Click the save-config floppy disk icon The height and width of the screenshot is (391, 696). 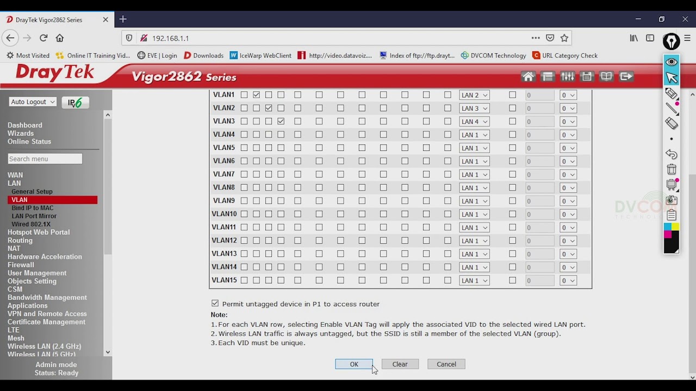tap(587, 77)
